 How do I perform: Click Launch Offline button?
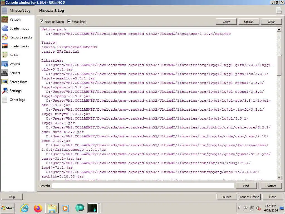(249, 197)
